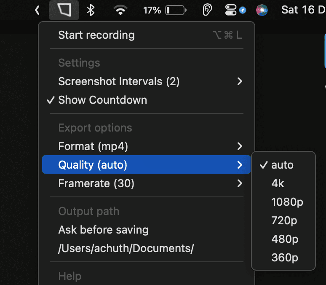Image resolution: width=326 pixels, height=285 pixels.
Task: Select 360p from quality list
Action: click(x=283, y=258)
